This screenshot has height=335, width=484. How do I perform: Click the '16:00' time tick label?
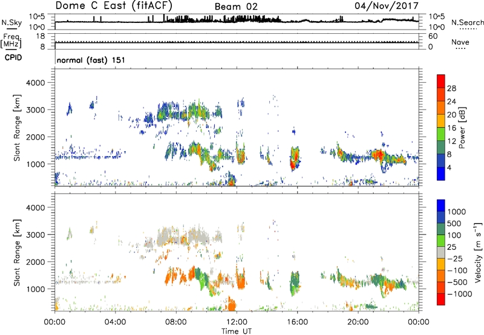tap(297, 322)
